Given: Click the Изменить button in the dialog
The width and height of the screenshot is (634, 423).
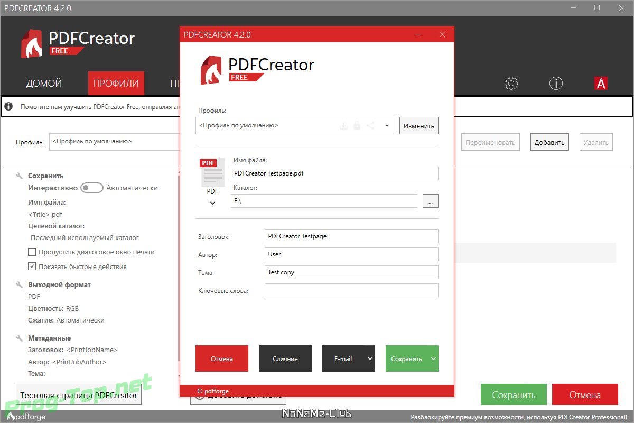Looking at the screenshot, I should [419, 126].
